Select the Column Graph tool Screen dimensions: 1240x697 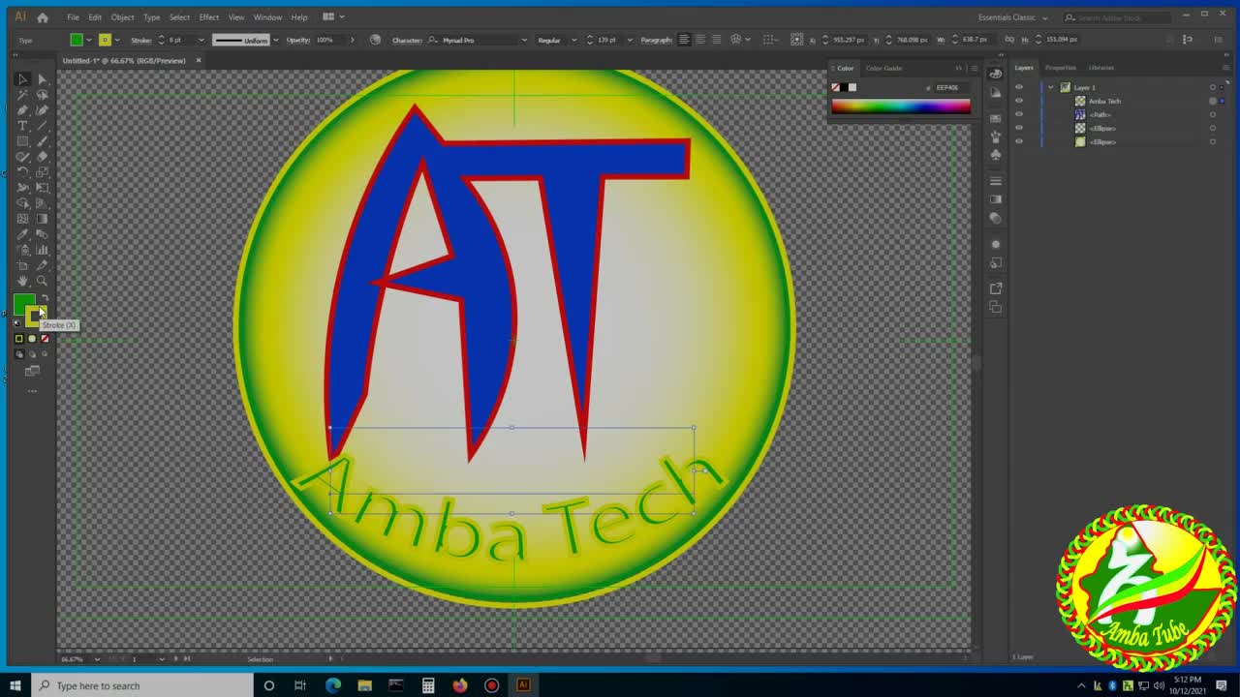tap(42, 250)
